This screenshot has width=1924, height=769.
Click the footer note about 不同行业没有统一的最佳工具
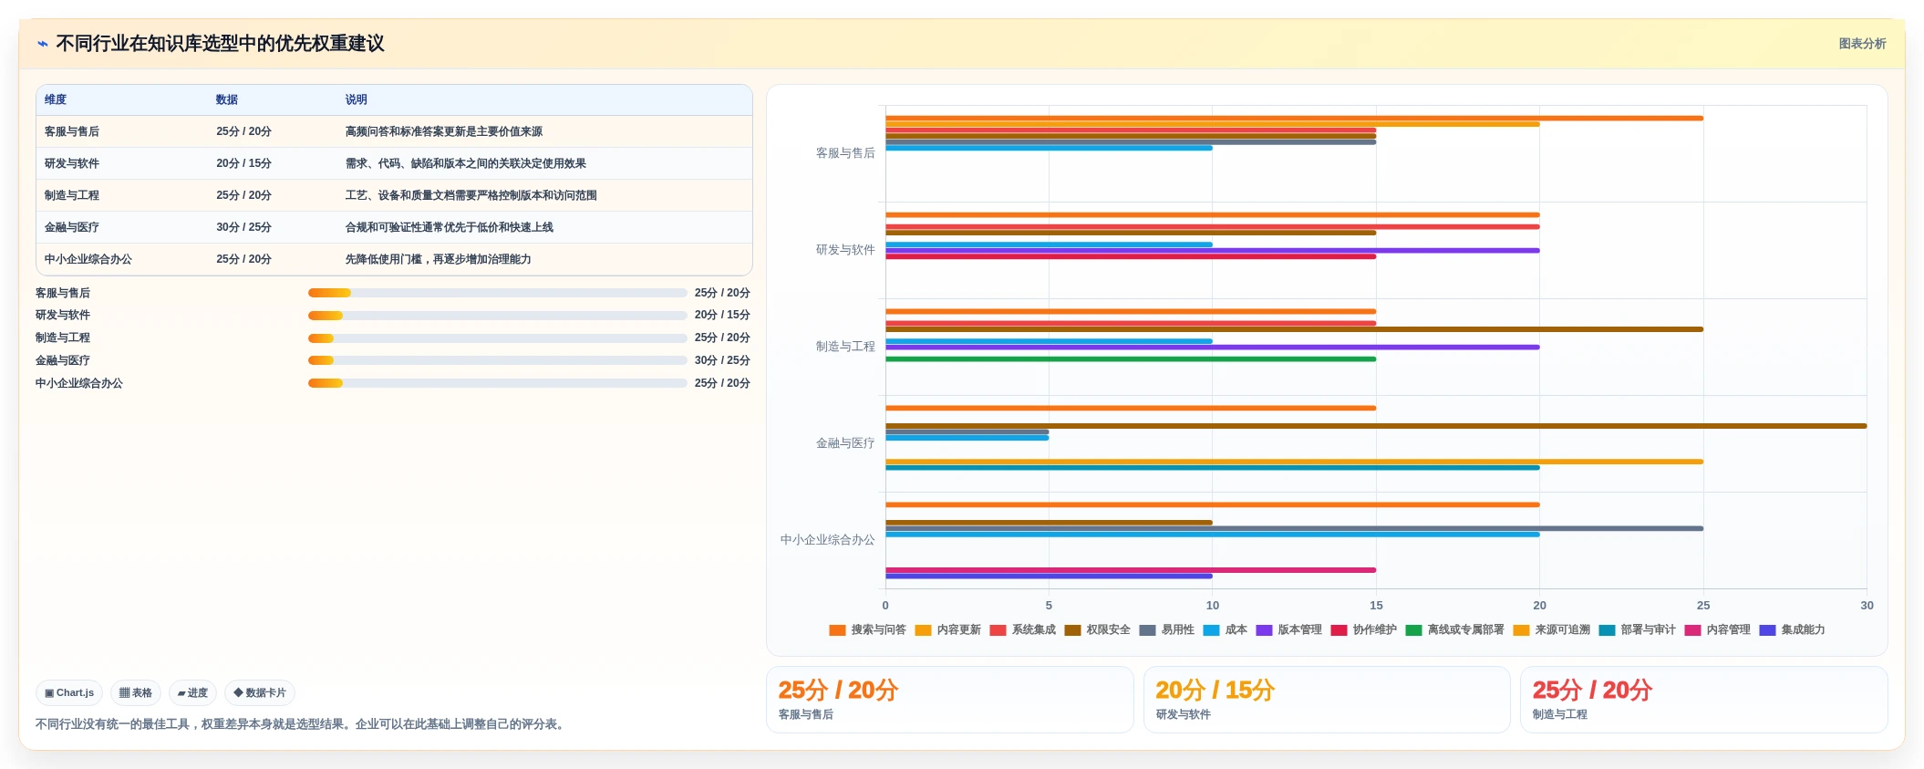[302, 724]
